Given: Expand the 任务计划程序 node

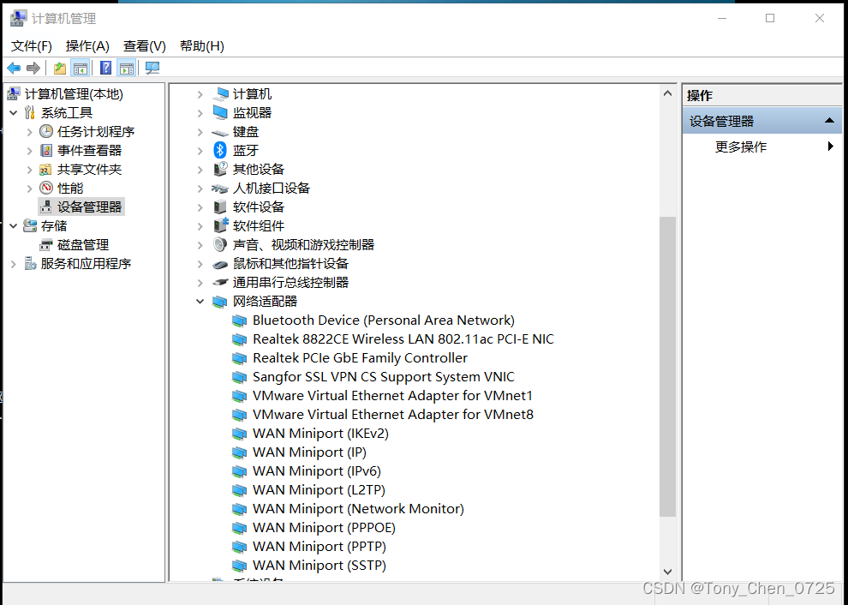Looking at the screenshot, I should click(x=30, y=131).
